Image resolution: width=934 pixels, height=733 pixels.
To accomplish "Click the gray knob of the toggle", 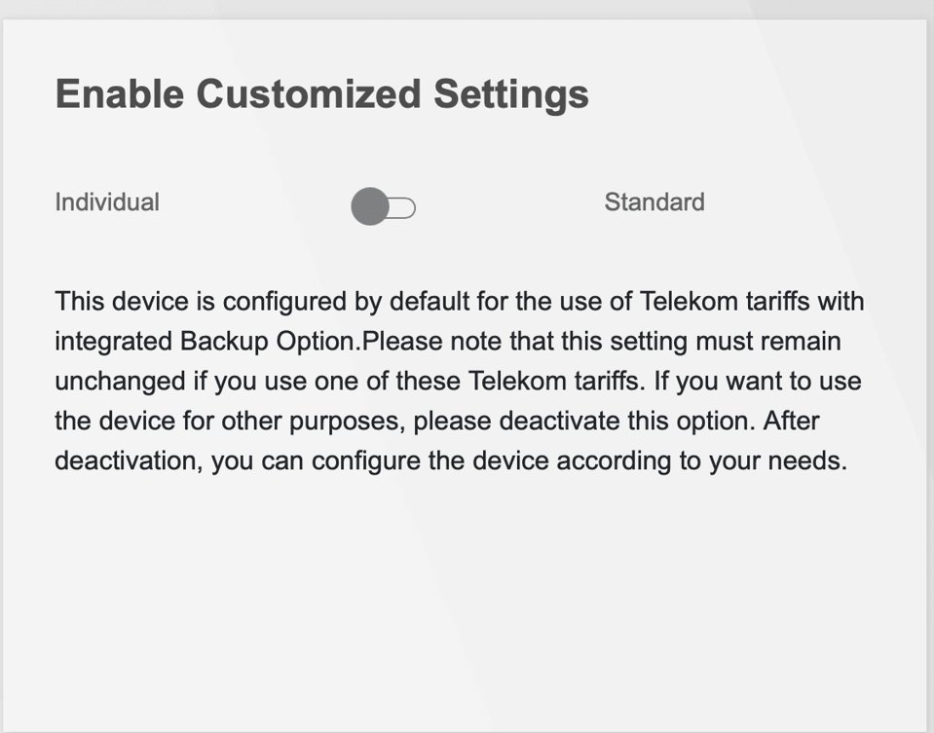I will tap(370, 206).
